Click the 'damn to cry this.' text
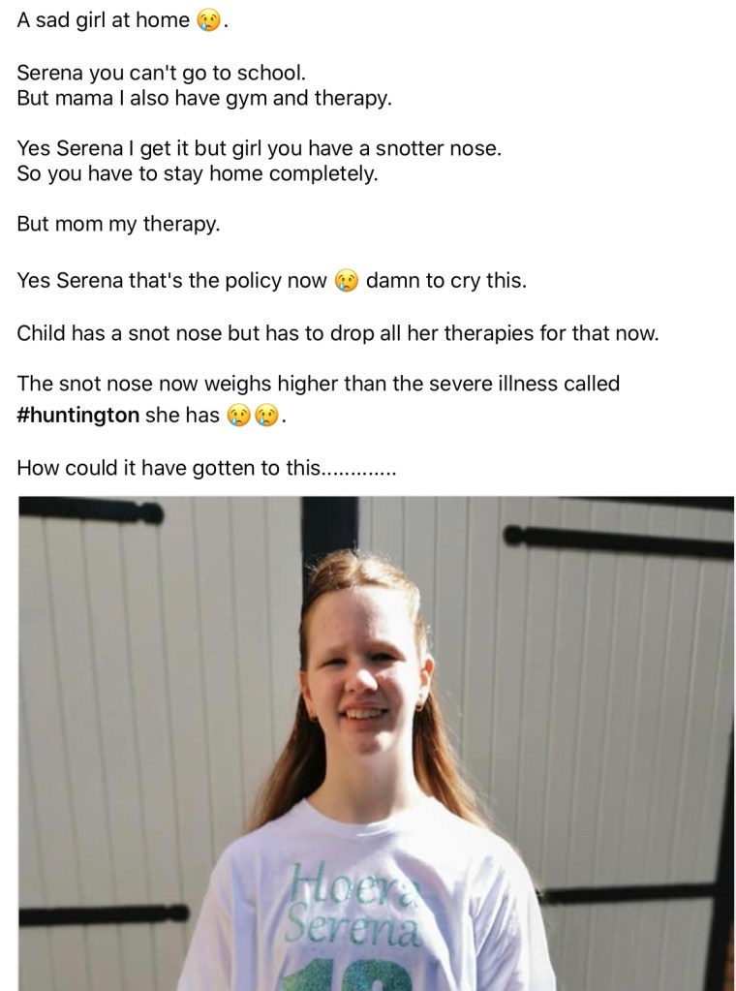736x991 pixels. pyautogui.click(x=446, y=280)
